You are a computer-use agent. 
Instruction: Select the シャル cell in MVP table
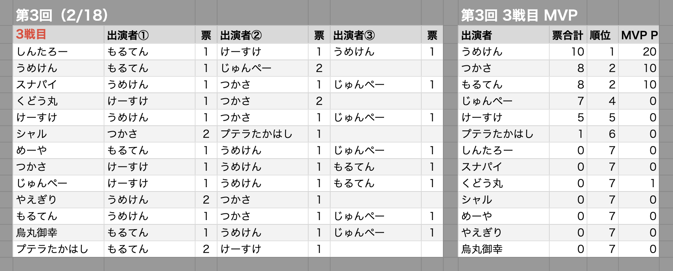coord(503,199)
